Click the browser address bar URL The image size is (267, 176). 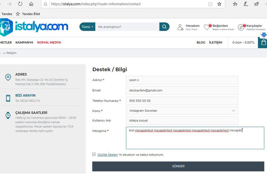(x=96, y=4)
